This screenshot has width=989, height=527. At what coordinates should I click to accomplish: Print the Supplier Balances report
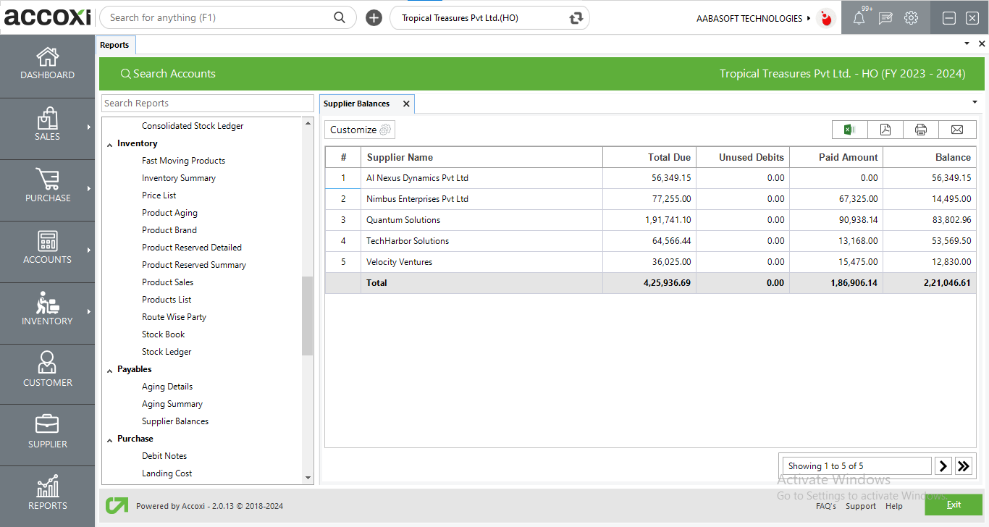(920, 129)
